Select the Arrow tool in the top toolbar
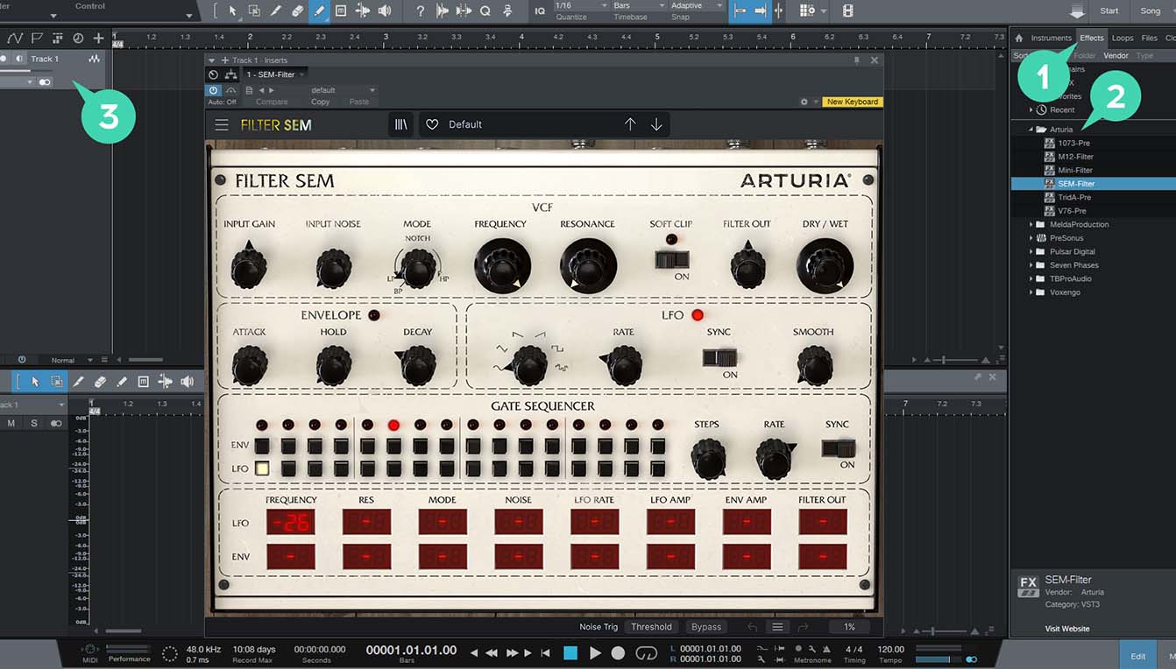 (232, 11)
